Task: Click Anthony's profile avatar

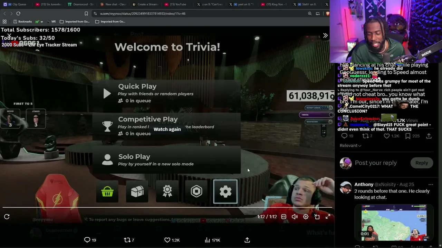Action: coord(346,188)
